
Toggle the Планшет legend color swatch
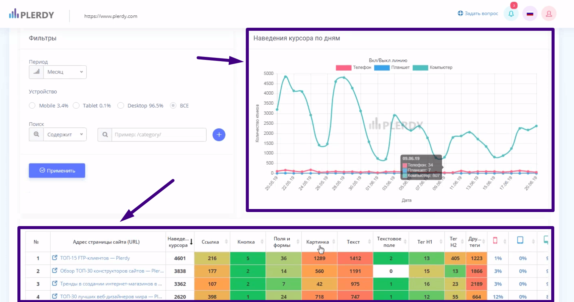(x=382, y=68)
